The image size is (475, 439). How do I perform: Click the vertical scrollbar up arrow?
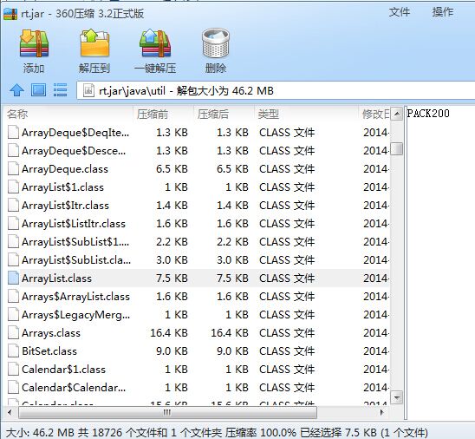pos(396,115)
